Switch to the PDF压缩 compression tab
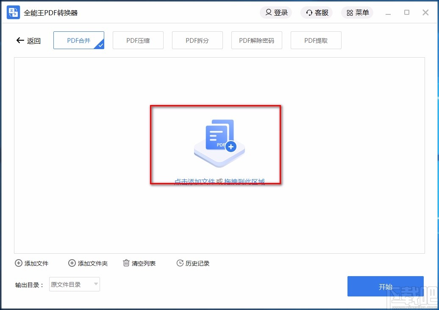Screen dimensions: 439x310 coord(138,40)
